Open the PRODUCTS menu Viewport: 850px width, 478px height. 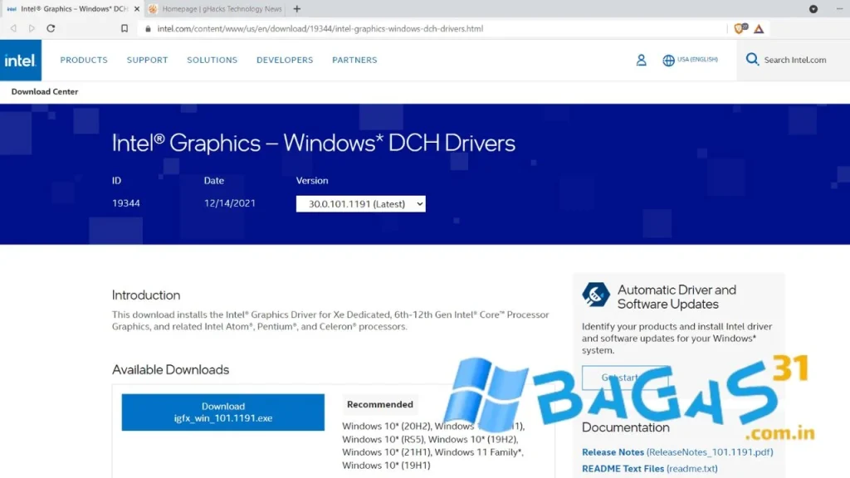84,60
